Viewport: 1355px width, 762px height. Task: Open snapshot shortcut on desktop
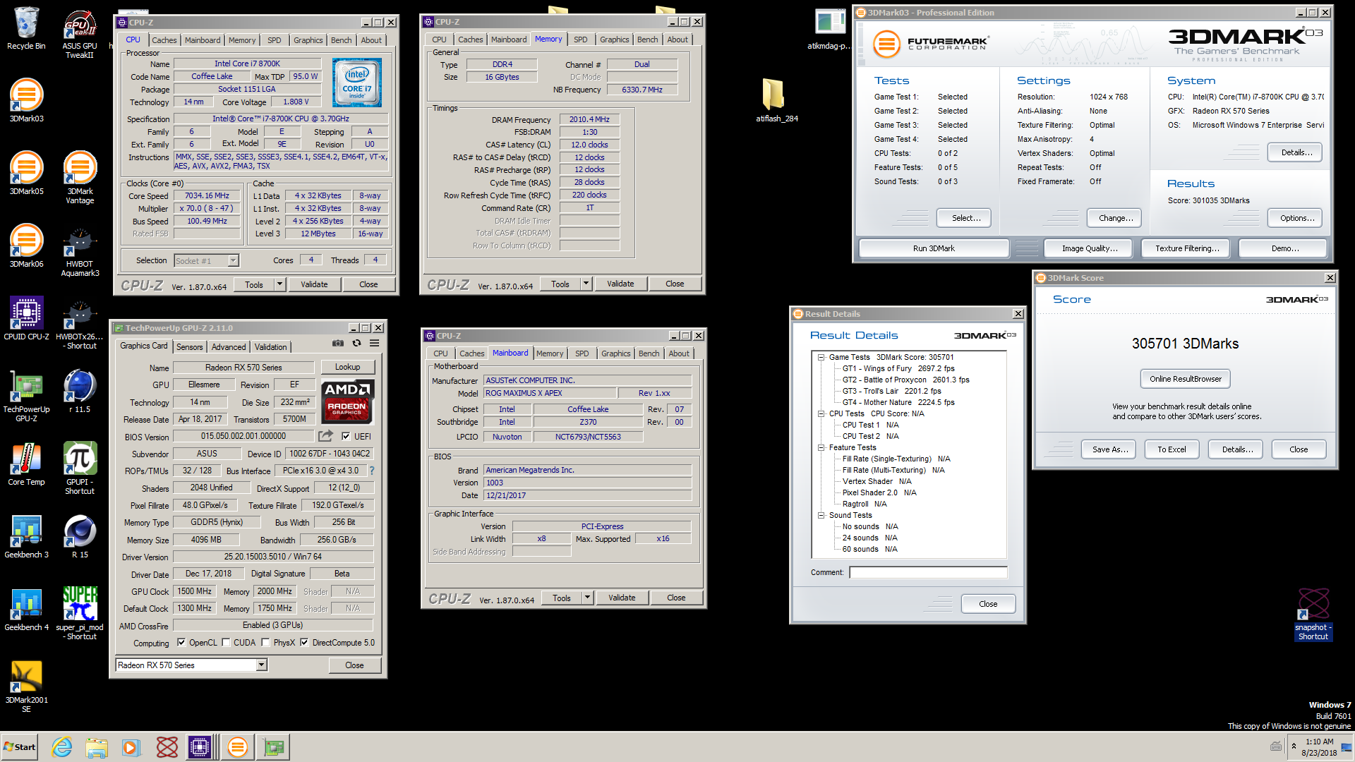1313,615
